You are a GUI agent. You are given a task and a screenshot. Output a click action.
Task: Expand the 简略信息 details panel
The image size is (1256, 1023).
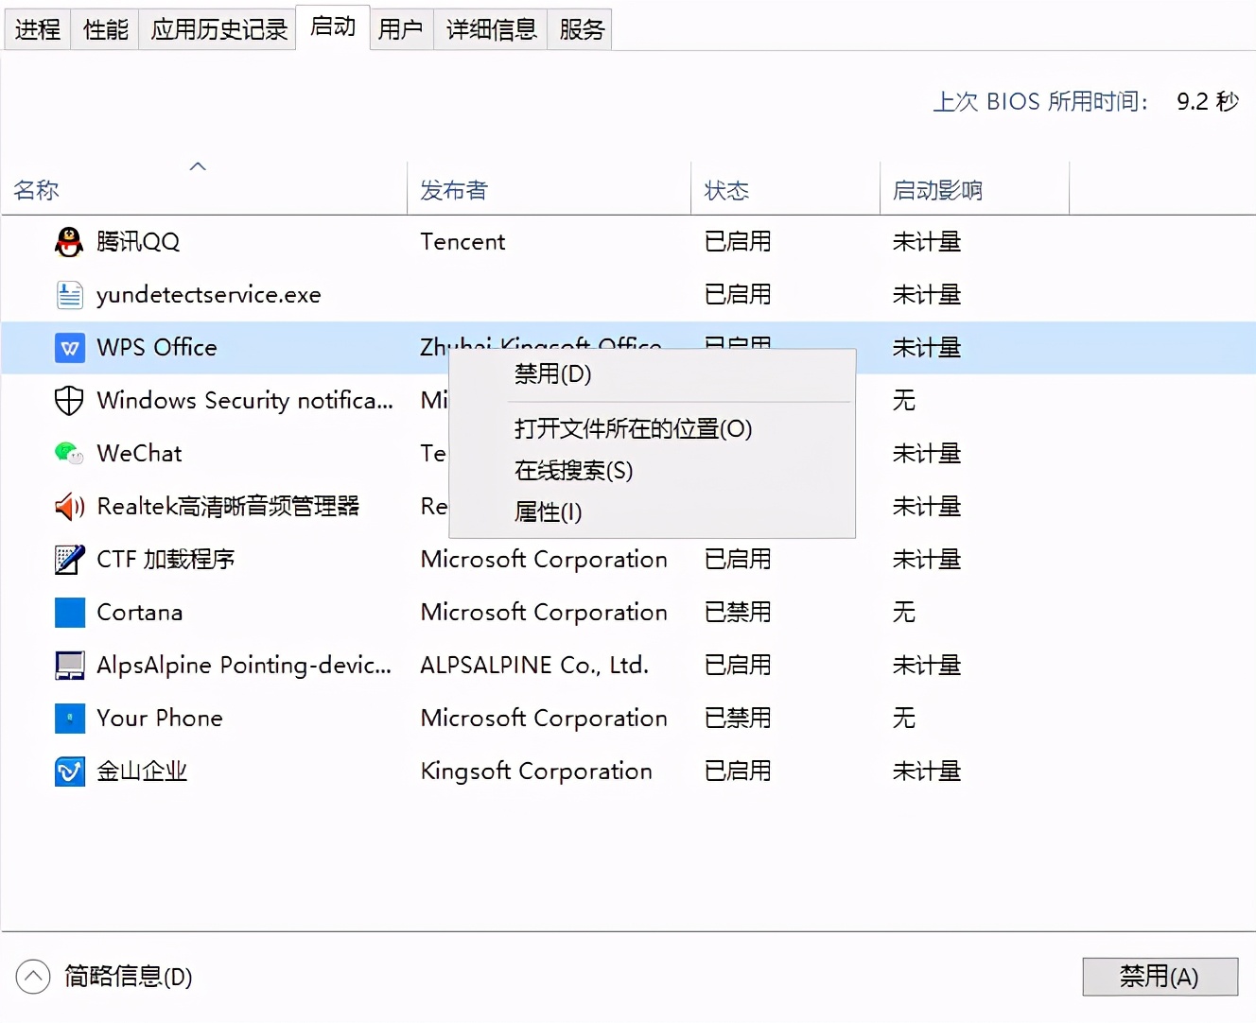click(x=33, y=977)
